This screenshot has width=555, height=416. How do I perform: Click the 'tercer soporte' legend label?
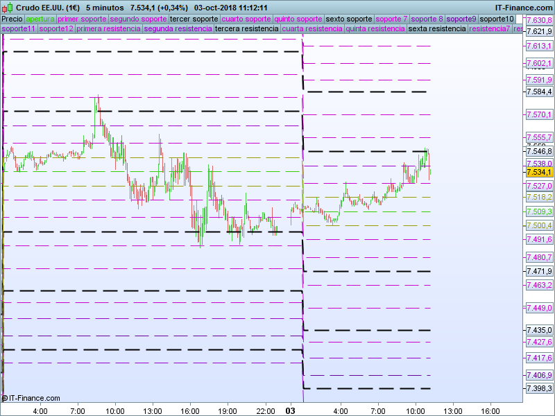click(194, 19)
